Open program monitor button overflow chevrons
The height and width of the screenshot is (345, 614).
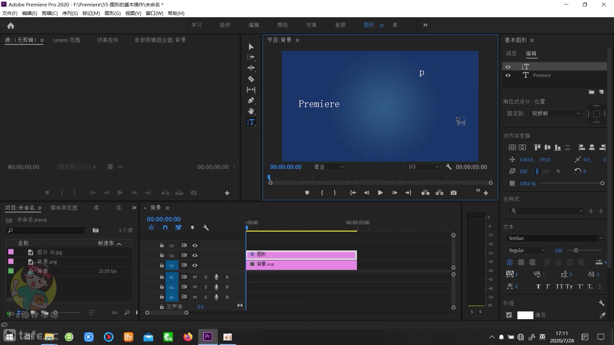[x=478, y=190]
